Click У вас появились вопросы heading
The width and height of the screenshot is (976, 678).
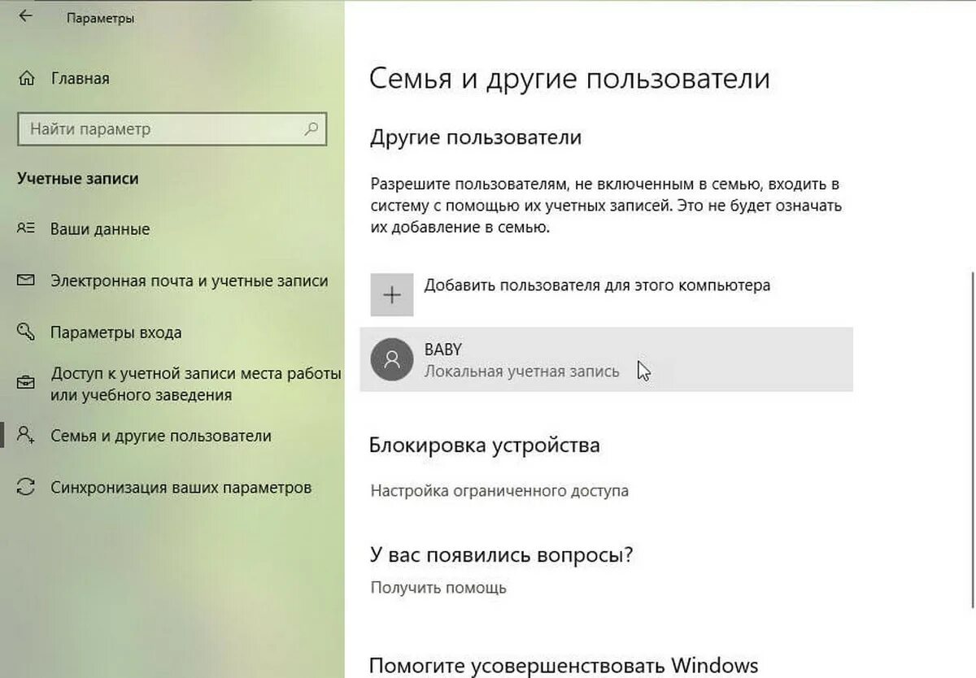tap(501, 555)
